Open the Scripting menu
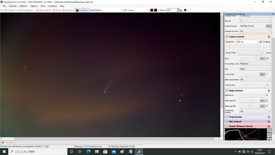 [x=53, y=6]
